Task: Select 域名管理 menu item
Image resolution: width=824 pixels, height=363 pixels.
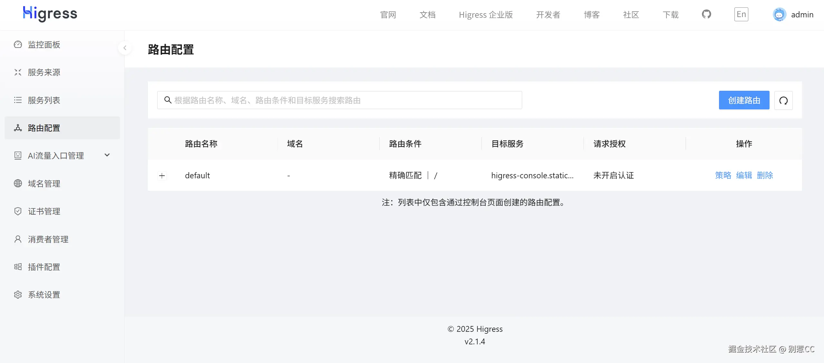Action: tap(44, 184)
